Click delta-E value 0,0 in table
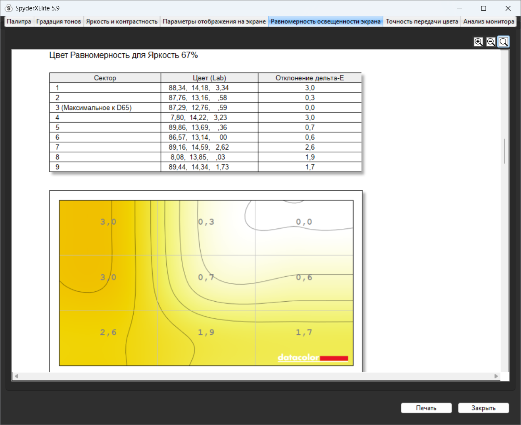Image resolution: width=521 pixels, height=425 pixels. (x=310, y=107)
